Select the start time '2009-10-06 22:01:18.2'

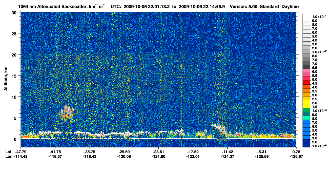[147, 6]
